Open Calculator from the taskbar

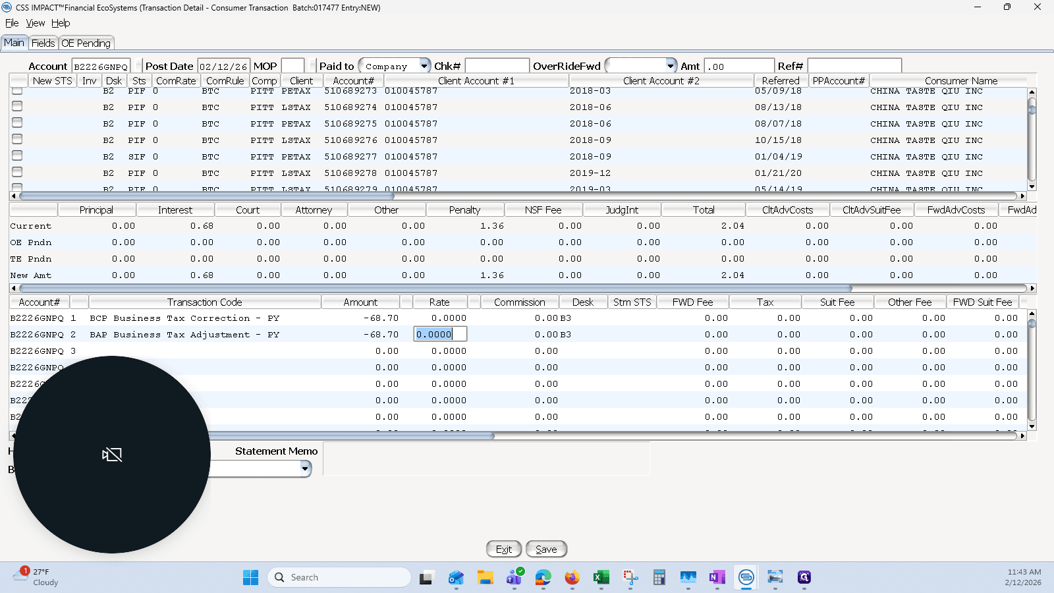click(659, 578)
